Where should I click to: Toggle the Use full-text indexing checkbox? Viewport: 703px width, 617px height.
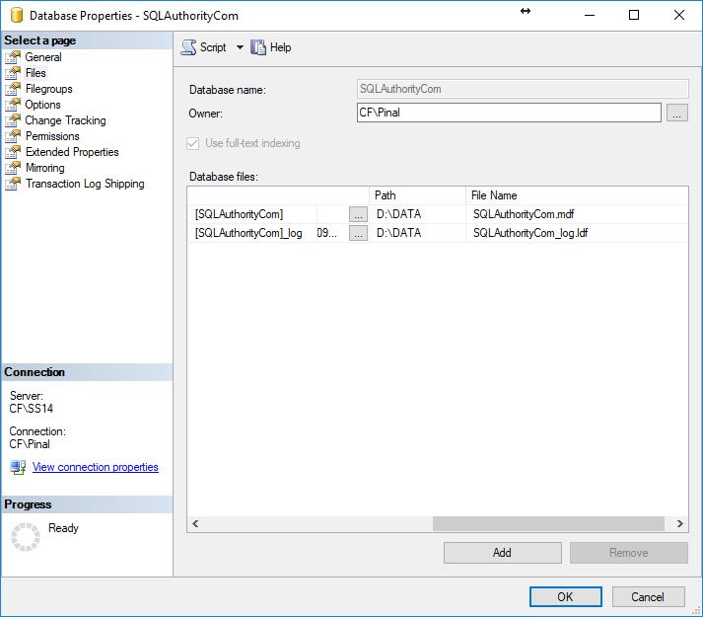192,143
